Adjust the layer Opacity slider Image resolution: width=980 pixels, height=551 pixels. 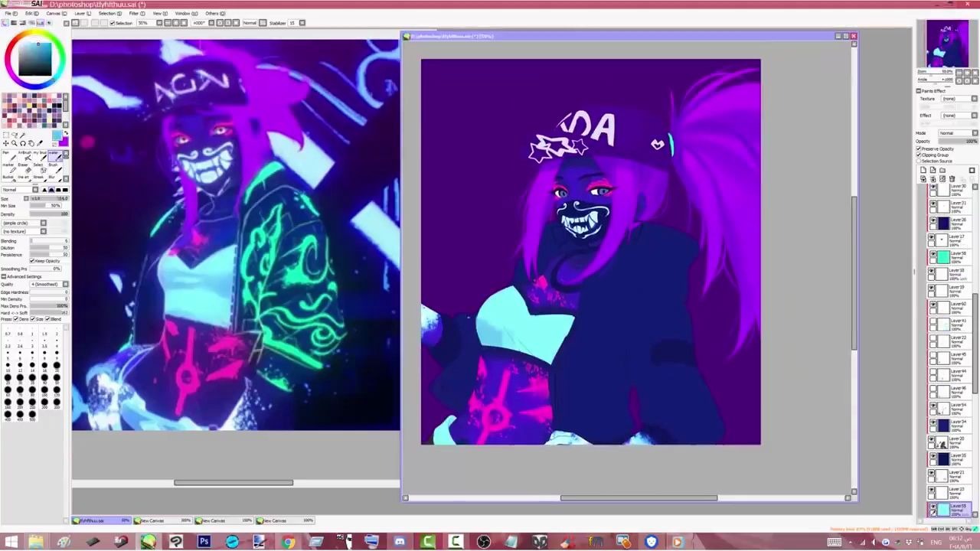[x=958, y=141]
